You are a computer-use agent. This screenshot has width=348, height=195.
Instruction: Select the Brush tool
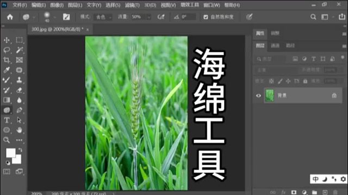(x=7, y=80)
